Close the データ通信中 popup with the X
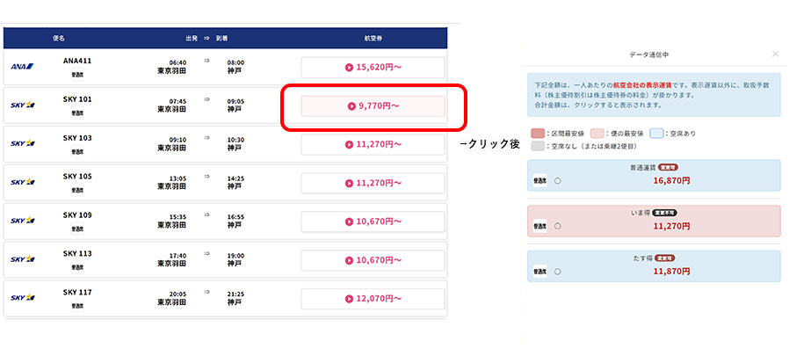 pos(775,54)
